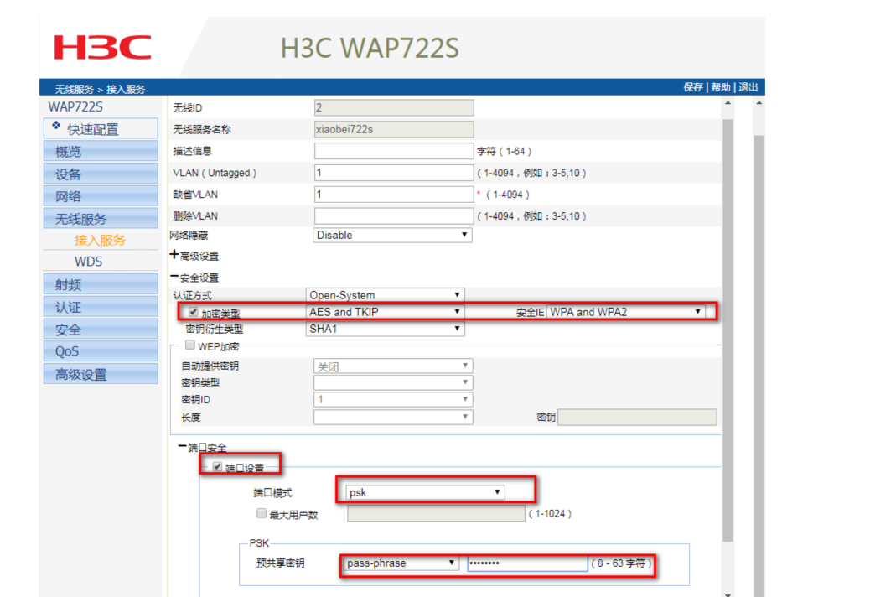The image size is (896, 597).
Task: Open the 端口模式 psk dropdown
Action: pyautogui.click(x=425, y=492)
